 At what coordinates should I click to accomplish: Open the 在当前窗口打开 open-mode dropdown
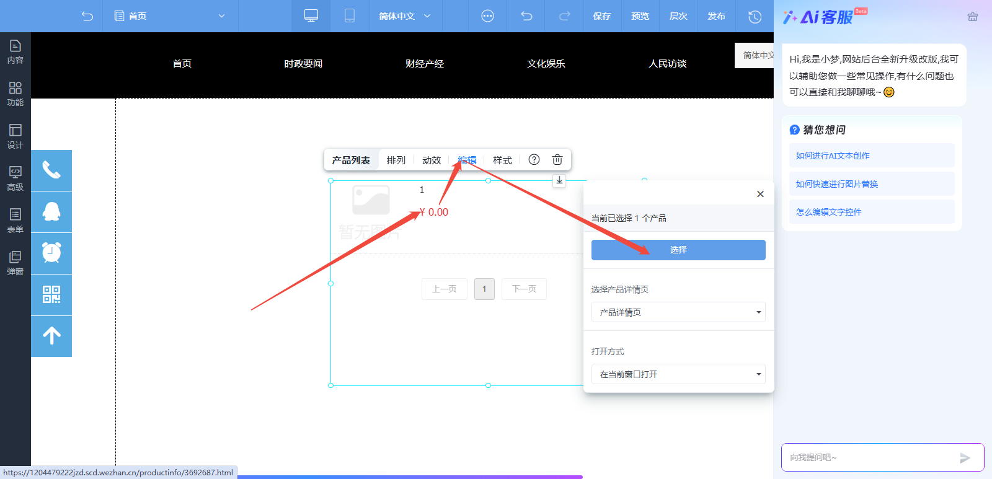(678, 374)
